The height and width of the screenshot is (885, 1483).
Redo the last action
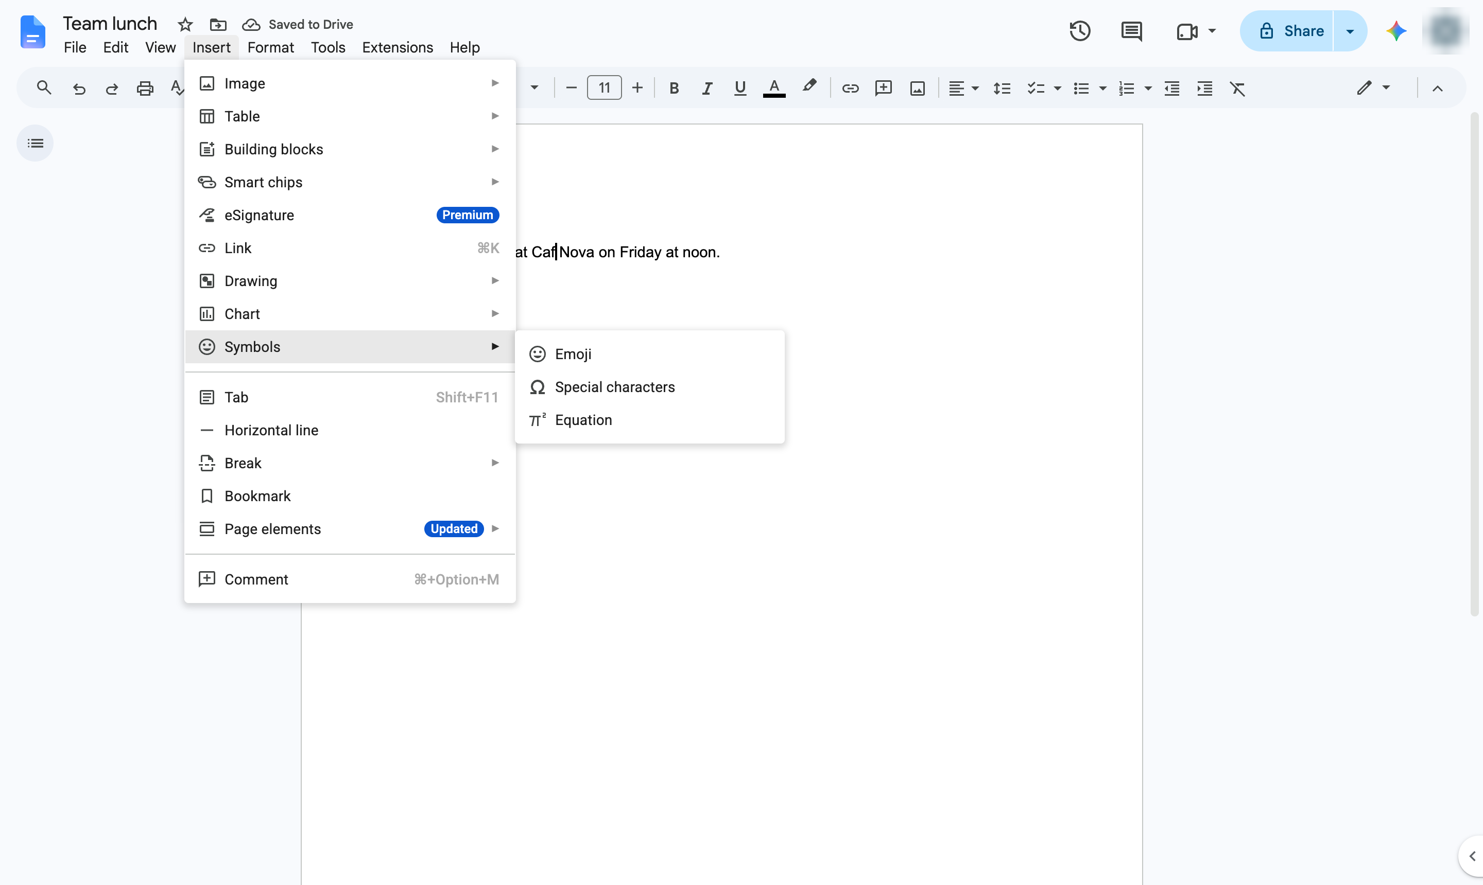[x=112, y=88]
